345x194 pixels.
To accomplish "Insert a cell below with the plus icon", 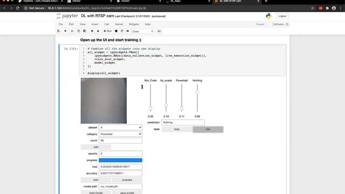I will point(65,31).
